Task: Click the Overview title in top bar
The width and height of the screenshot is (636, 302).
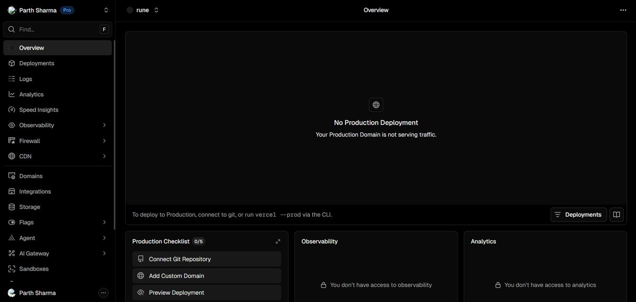Action: (x=376, y=10)
